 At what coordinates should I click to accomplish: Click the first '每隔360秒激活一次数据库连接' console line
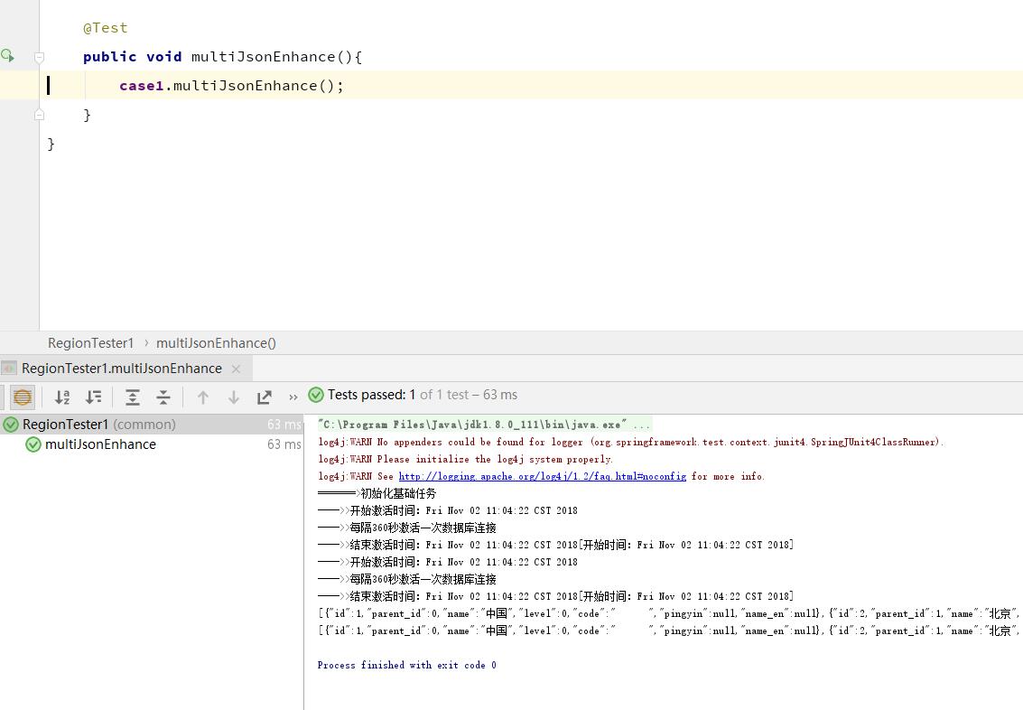click(407, 528)
